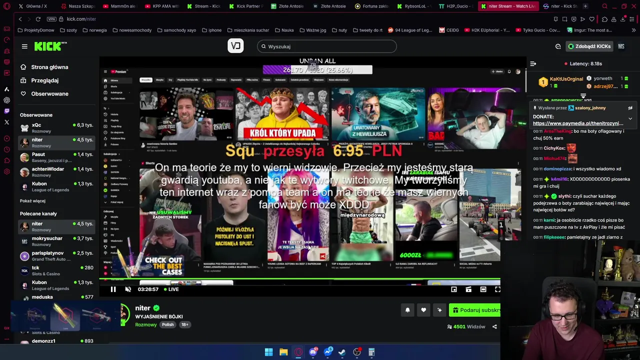The width and height of the screenshot is (640, 360).
Task: Toggle theater mode in the player
Action: click(483, 289)
